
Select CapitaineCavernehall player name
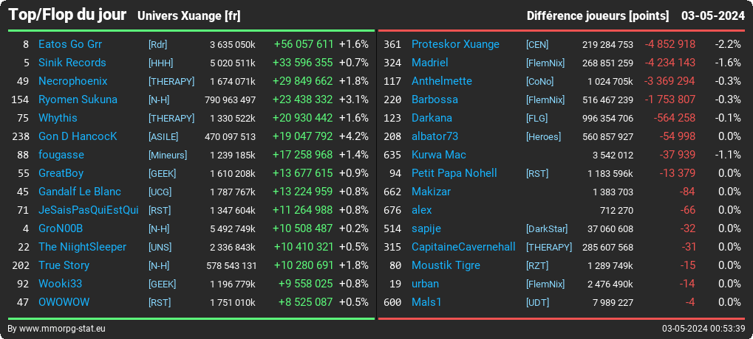[463, 247]
